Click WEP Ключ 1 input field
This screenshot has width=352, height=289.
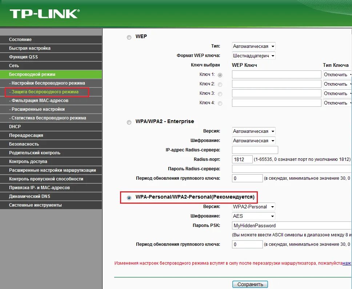[x=277, y=74]
